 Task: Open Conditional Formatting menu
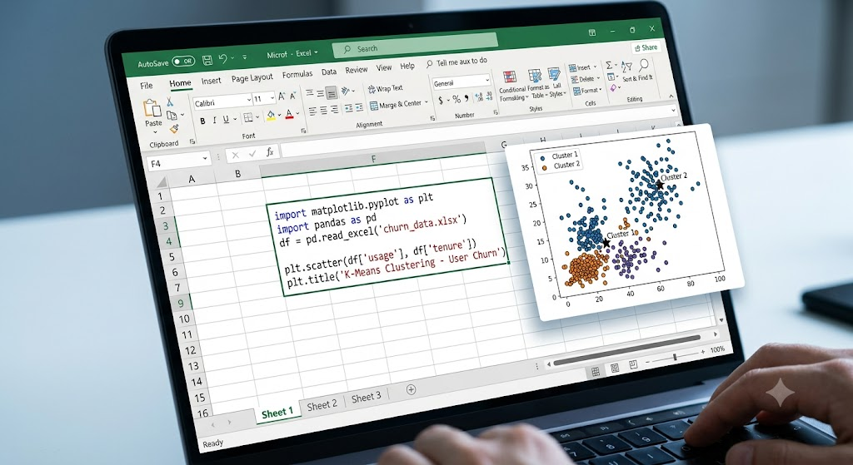pyautogui.click(x=512, y=87)
